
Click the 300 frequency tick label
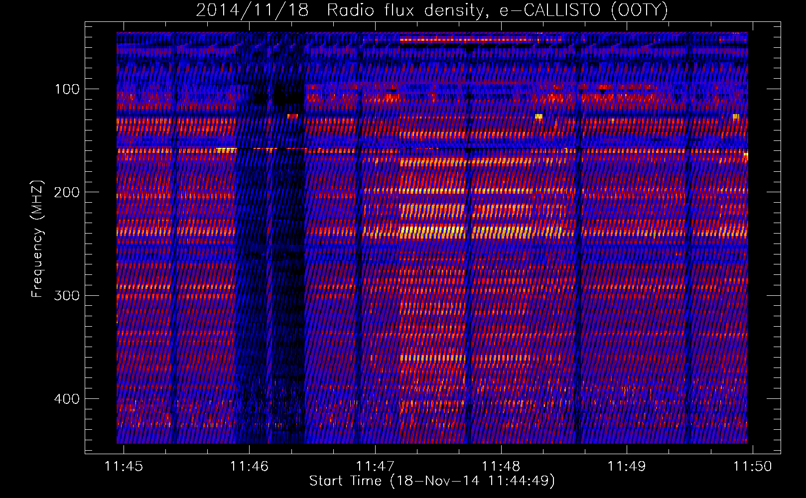67,295
